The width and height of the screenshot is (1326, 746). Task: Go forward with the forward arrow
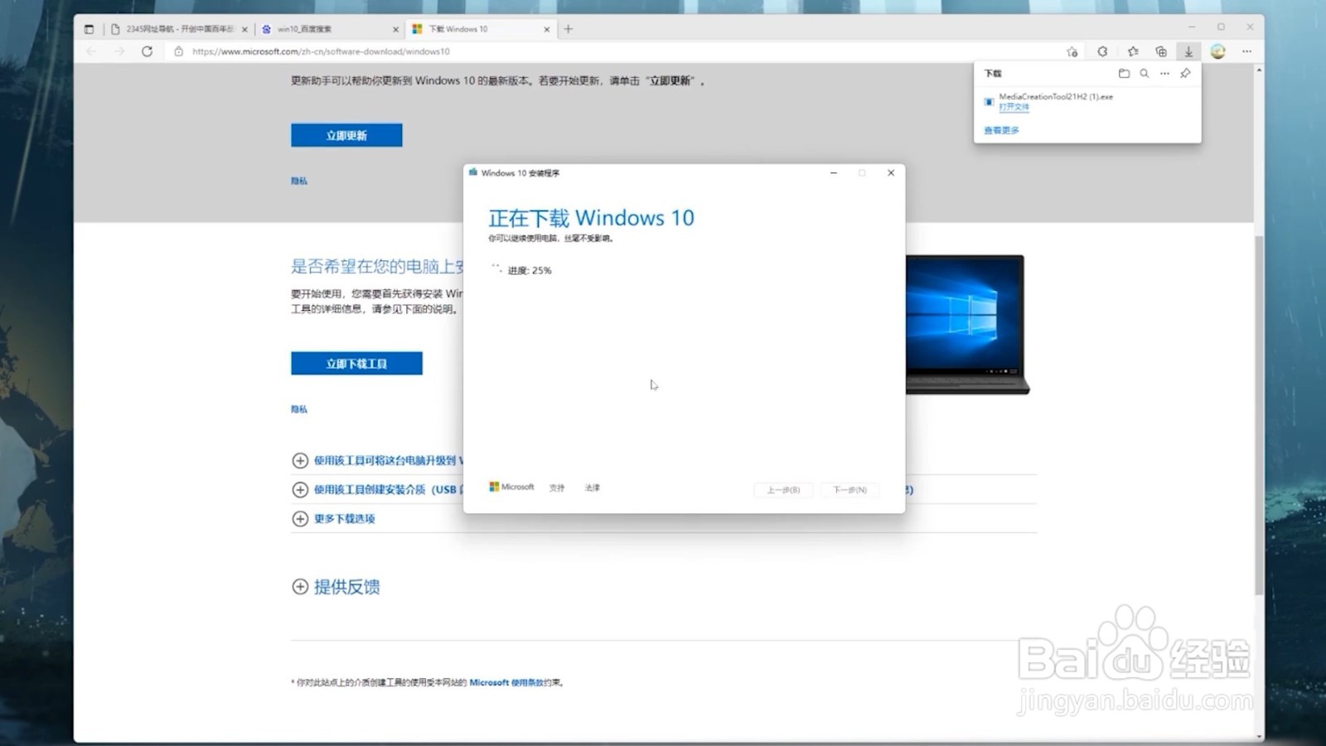pos(119,51)
